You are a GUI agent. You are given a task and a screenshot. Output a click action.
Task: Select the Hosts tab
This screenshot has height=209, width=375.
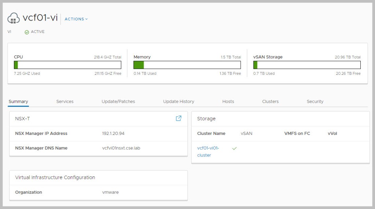point(228,102)
